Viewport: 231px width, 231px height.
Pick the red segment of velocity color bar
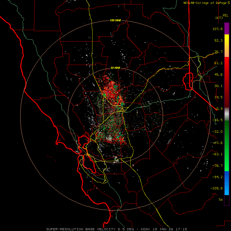(x=227, y=82)
